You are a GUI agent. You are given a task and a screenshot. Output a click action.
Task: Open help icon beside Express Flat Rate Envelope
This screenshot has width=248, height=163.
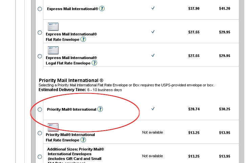(83, 39)
